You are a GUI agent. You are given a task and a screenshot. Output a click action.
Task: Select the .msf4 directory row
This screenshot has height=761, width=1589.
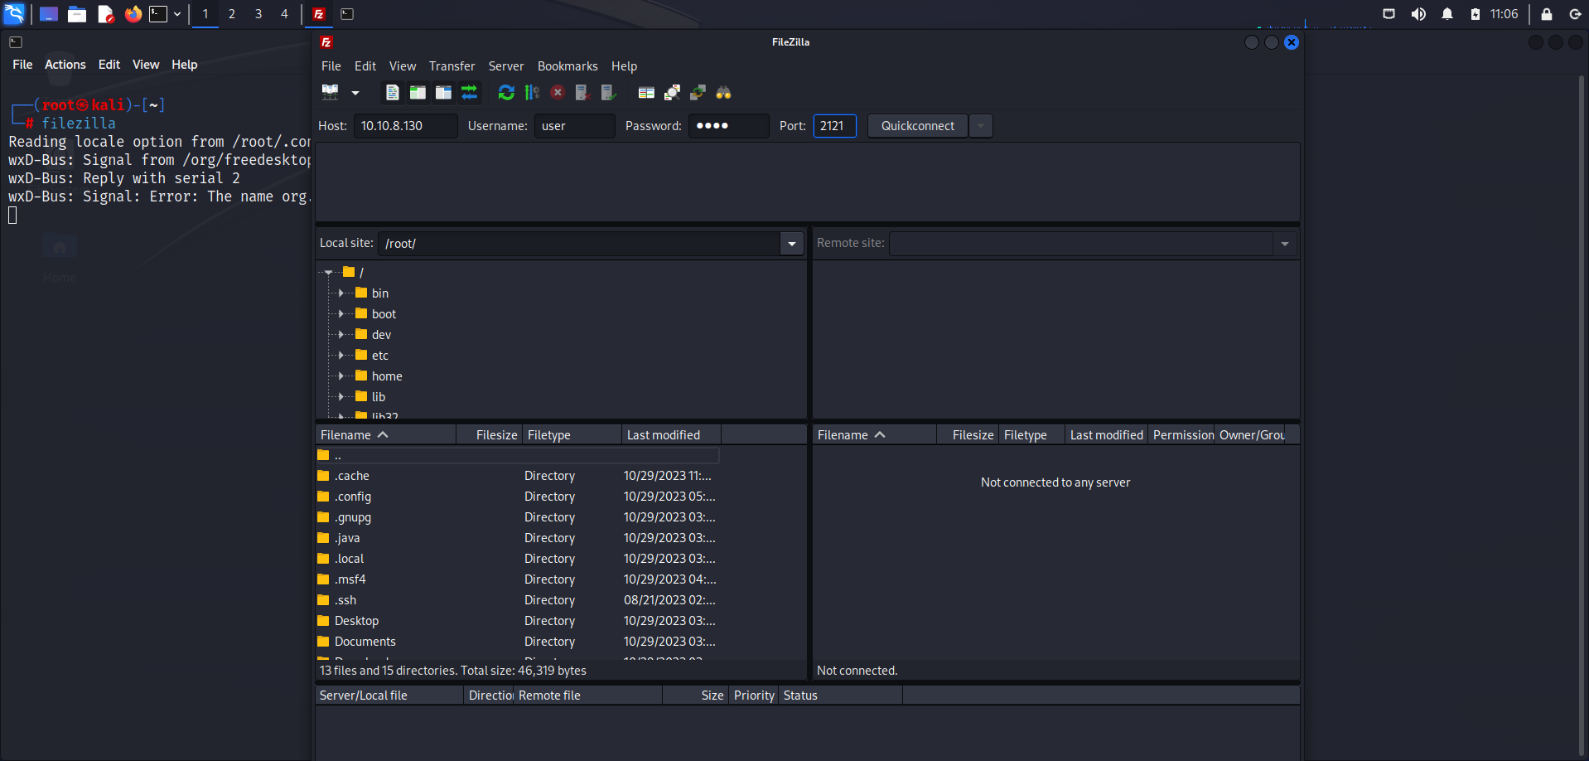click(518, 579)
